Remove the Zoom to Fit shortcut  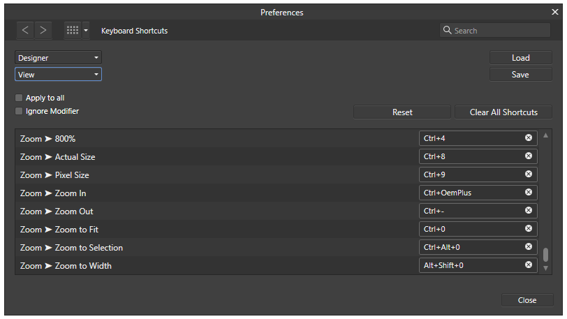coord(529,228)
